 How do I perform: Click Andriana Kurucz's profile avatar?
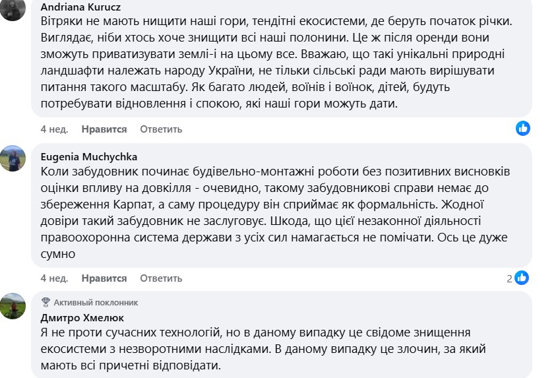[x=13, y=8]
